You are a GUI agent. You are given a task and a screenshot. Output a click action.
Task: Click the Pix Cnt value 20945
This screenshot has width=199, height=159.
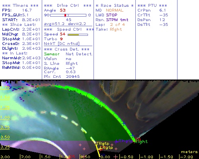click(x=73, y=76)
